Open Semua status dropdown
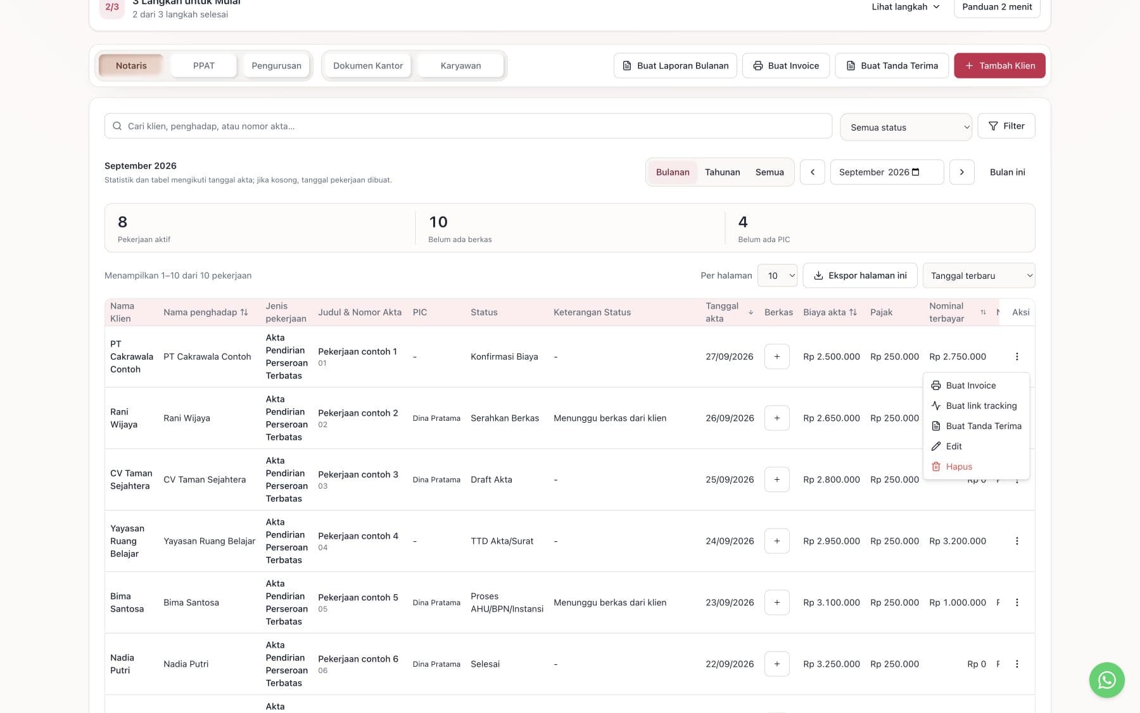This screenshot has height=713, width=1140. coord(906,127)
